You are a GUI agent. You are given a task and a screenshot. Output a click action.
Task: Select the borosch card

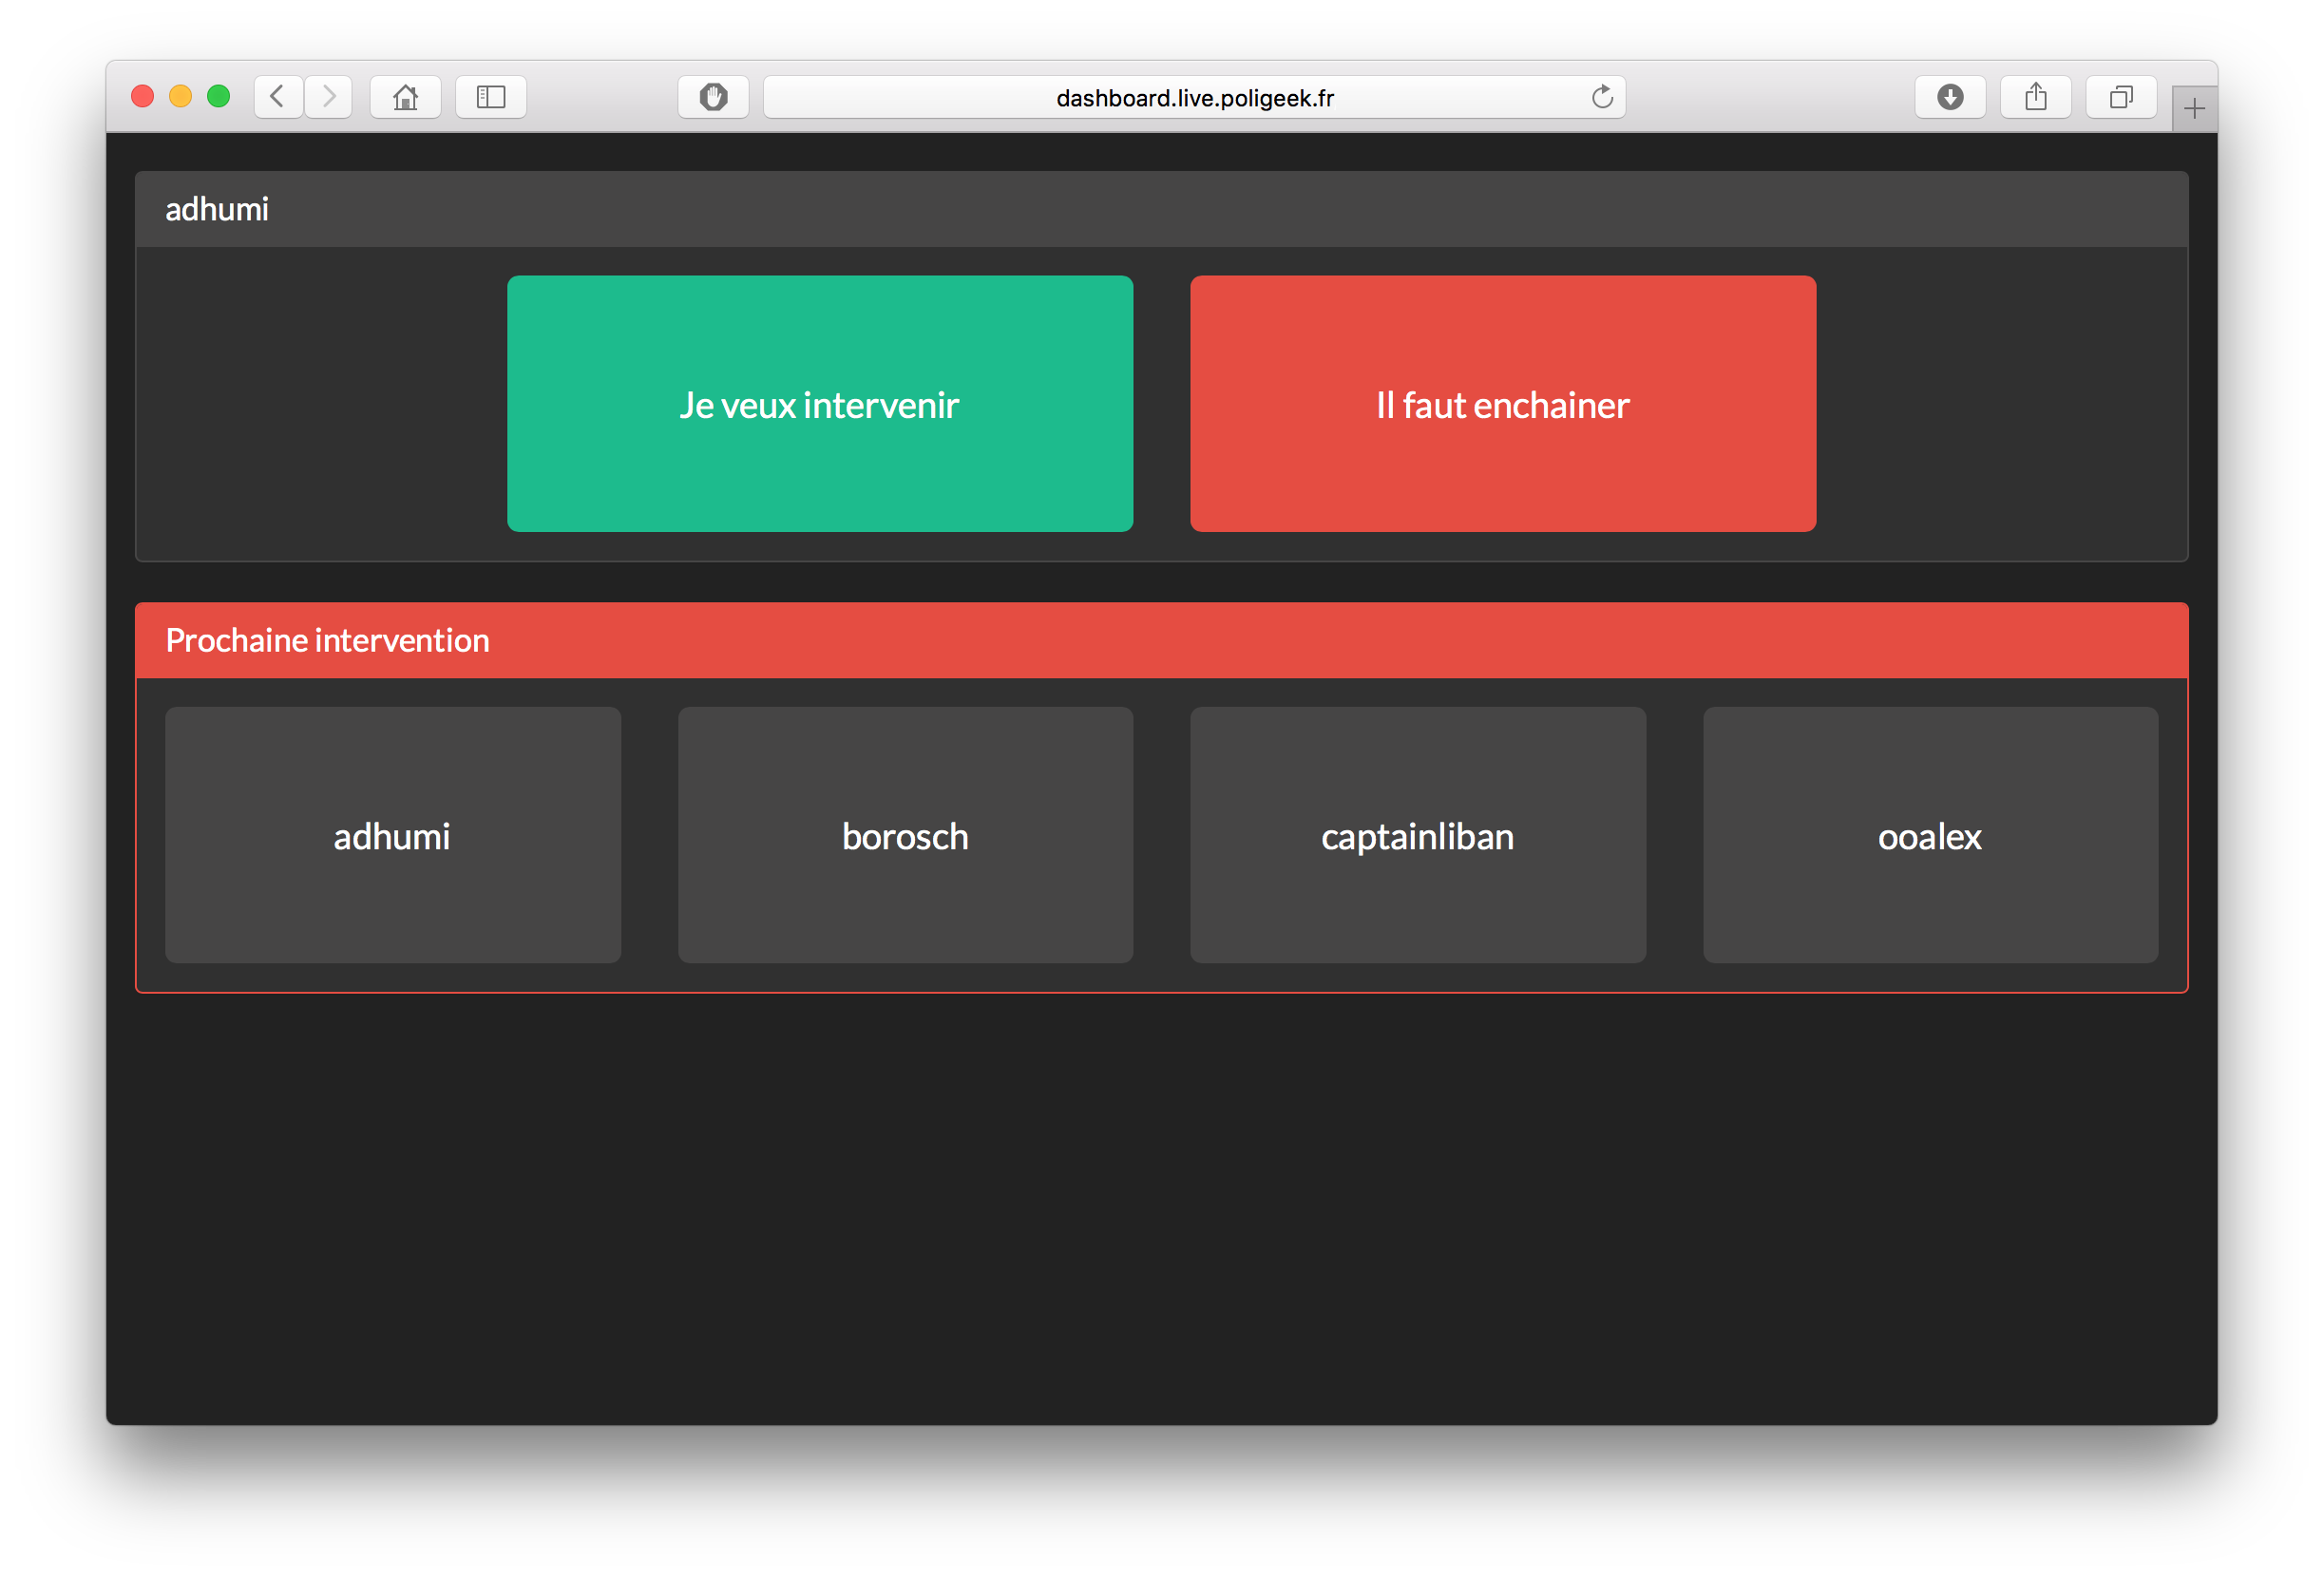pos(905,835)
